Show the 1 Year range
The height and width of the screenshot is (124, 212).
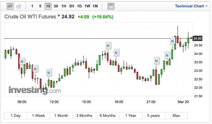131,116
